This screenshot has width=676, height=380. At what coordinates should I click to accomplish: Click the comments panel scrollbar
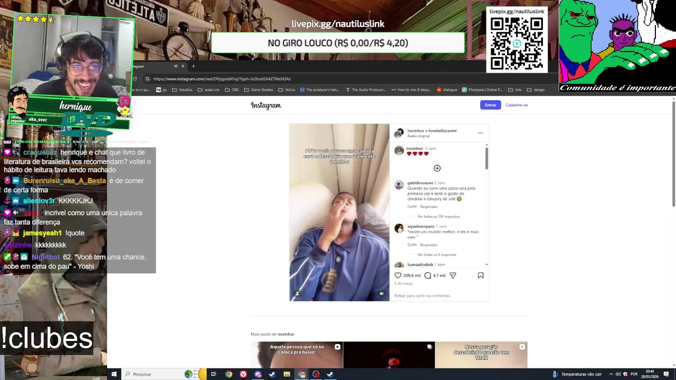(486, 158)
